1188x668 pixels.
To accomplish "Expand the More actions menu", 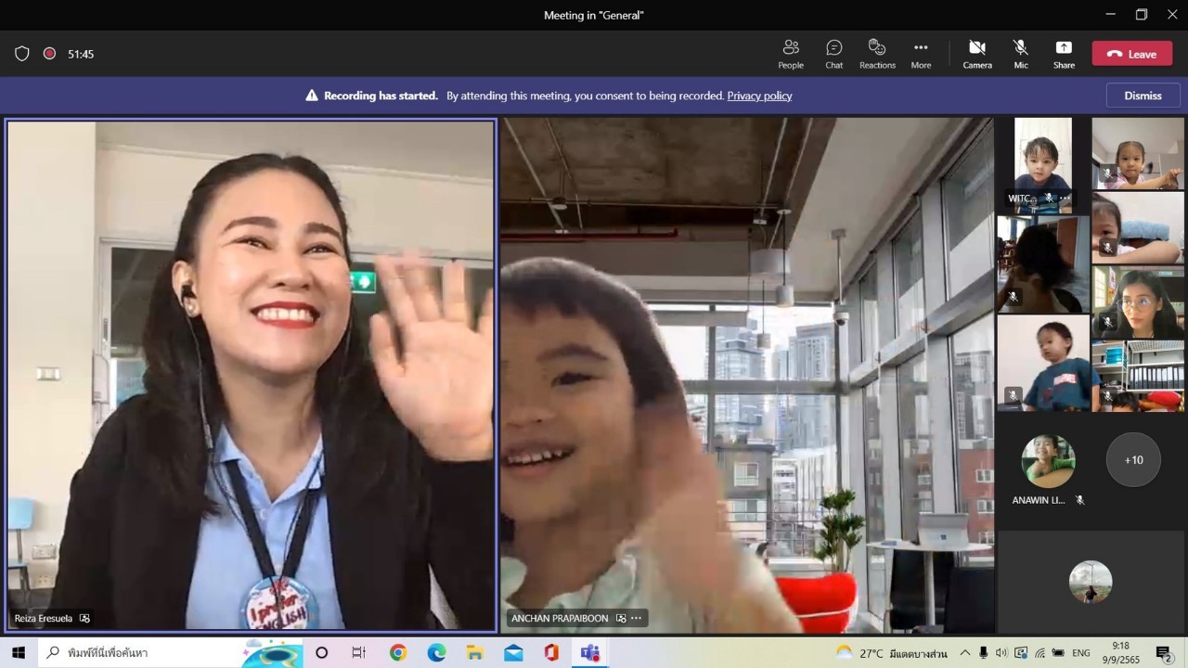I will tap(921, 54).
